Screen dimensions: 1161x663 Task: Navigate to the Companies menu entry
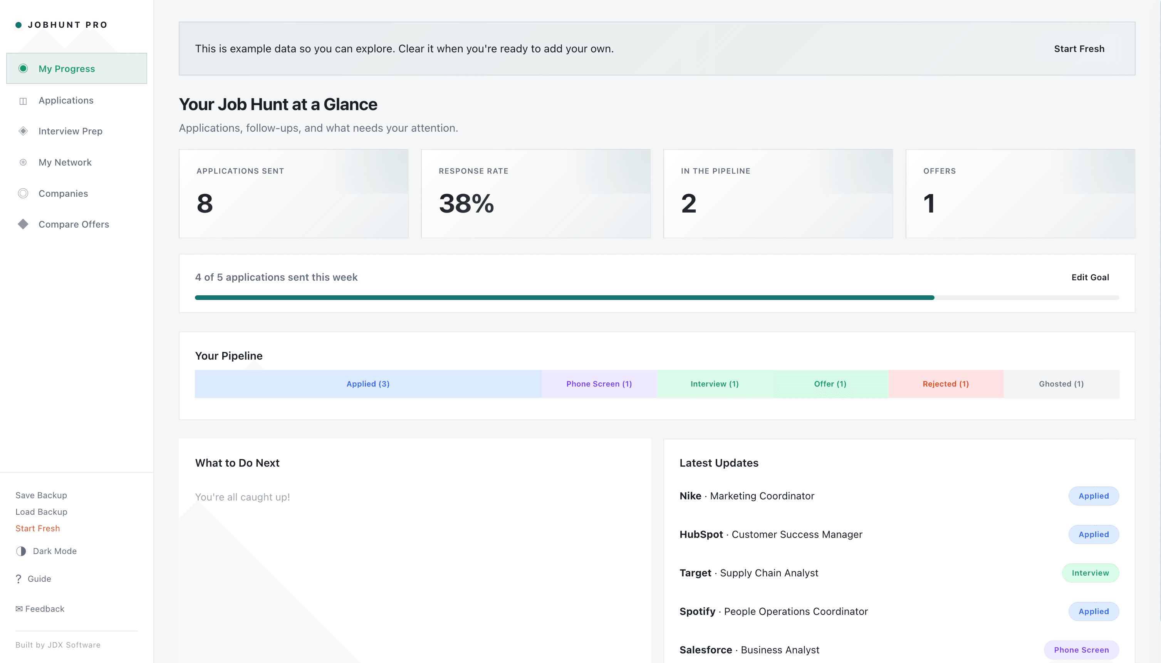pyautogui.click(x=63, y=193)
